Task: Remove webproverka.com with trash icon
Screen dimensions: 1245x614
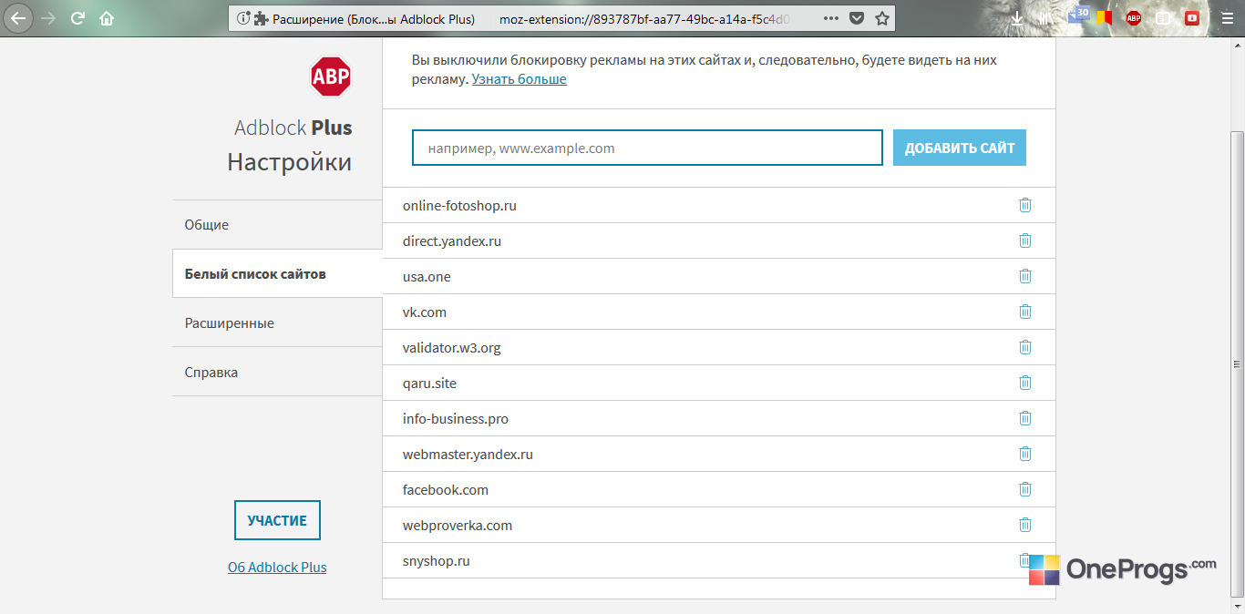Action: (1025, 525)
